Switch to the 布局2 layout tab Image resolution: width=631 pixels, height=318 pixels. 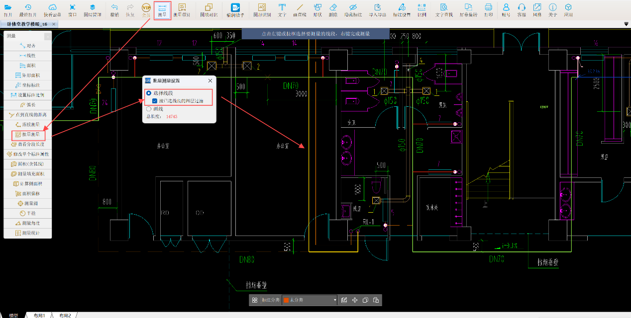point(65,316)
